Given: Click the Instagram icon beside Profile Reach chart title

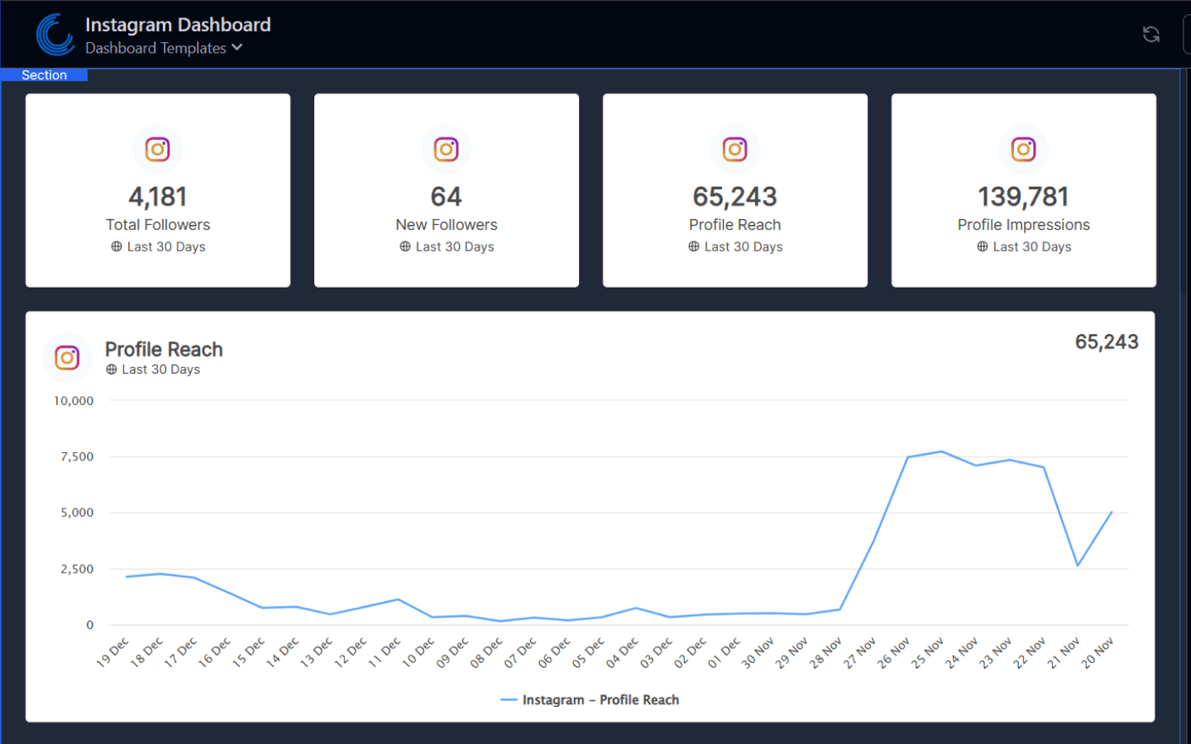Looking at the screenshot, I should pyautogui.click(x=66, y=357).
